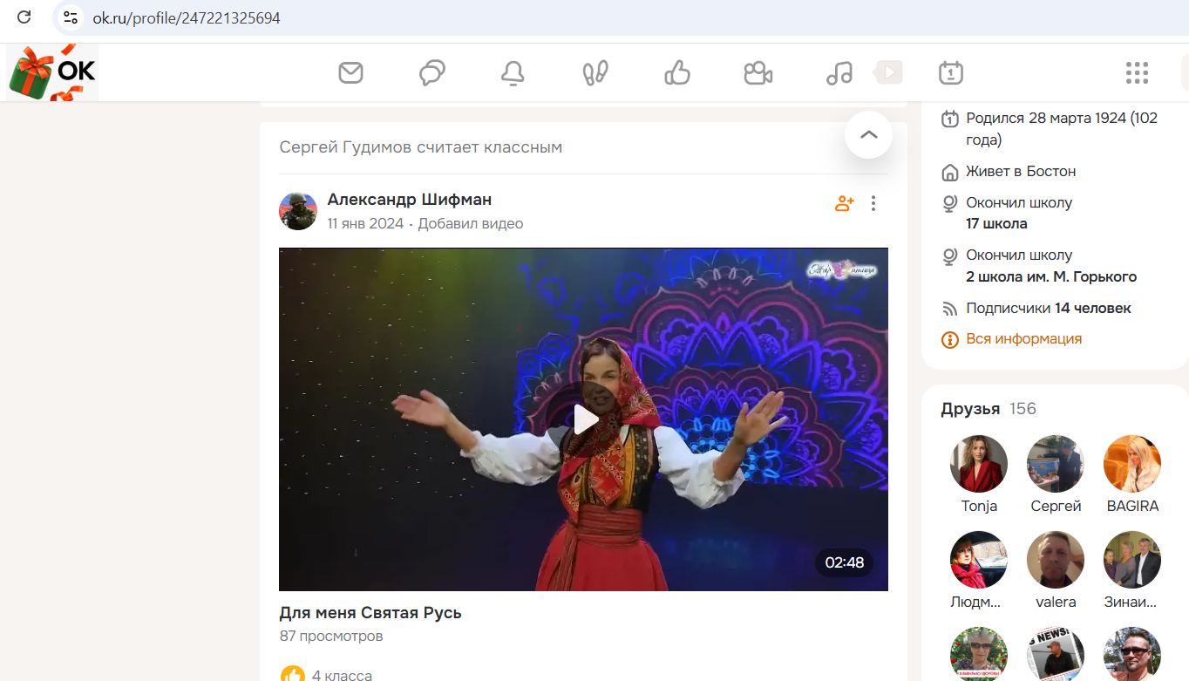Image resolution: width=1189 pixels, height=681 pixels.
Task: Play the video with center play button
Action: tap(584, 419)
